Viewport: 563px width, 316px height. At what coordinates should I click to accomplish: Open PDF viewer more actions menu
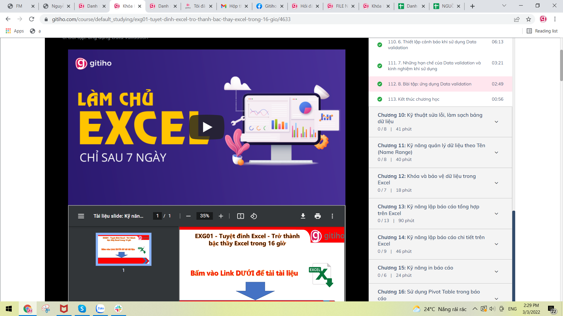(332, 216)
